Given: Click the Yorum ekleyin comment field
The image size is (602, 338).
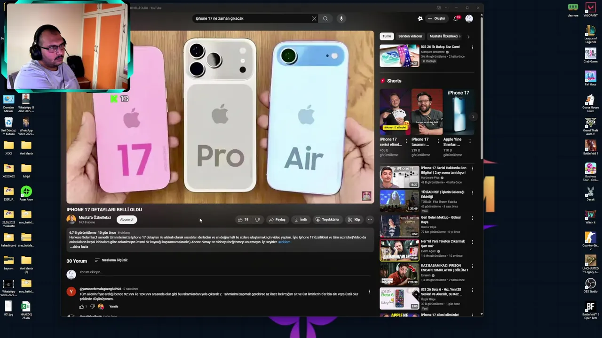Looking at the screenshot, I should click(225, 272).
